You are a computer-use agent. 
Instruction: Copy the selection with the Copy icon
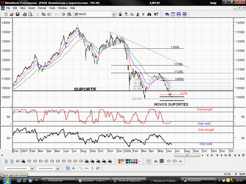(44, 14)
